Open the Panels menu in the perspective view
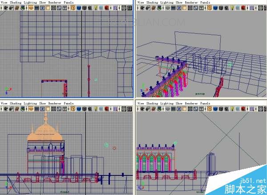The width and height of the screenshot is (267, 195). pos(205,2)
